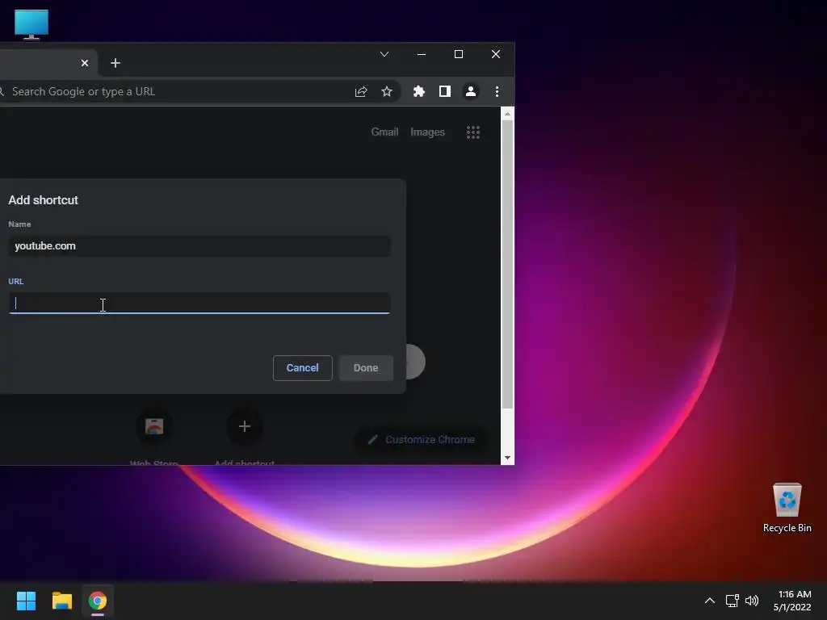Show hidden system tray icons

click(710, 601)
